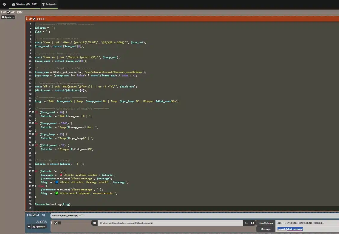Collapse the if ($alerte != '') fold arrow
Viewport: 339px width, 234px height.
click(33, 171)
